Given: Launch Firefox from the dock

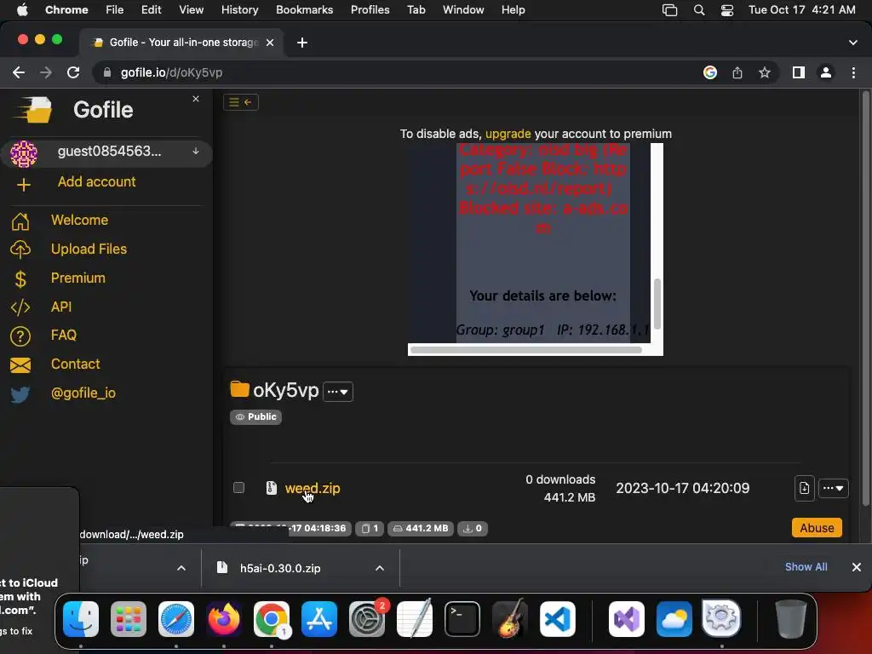Looking at the screenshot, I should pos(224,619).
